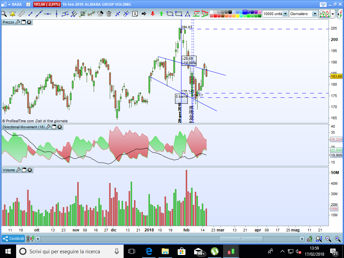Click the Condividi share button
The height and width of the screenshot is (258, 344).
tap(13, 239)
